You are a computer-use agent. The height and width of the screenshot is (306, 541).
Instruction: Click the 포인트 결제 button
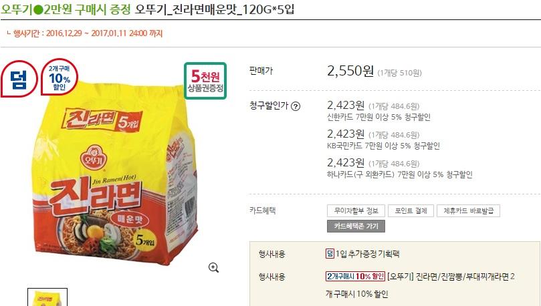pos(411,210)
